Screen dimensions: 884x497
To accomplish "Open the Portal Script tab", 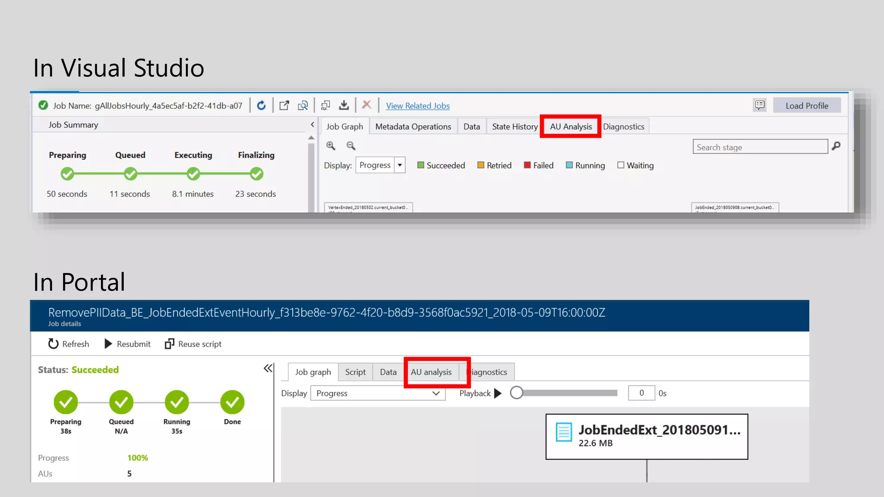I will pyautogui.click(x=355, y=372).
